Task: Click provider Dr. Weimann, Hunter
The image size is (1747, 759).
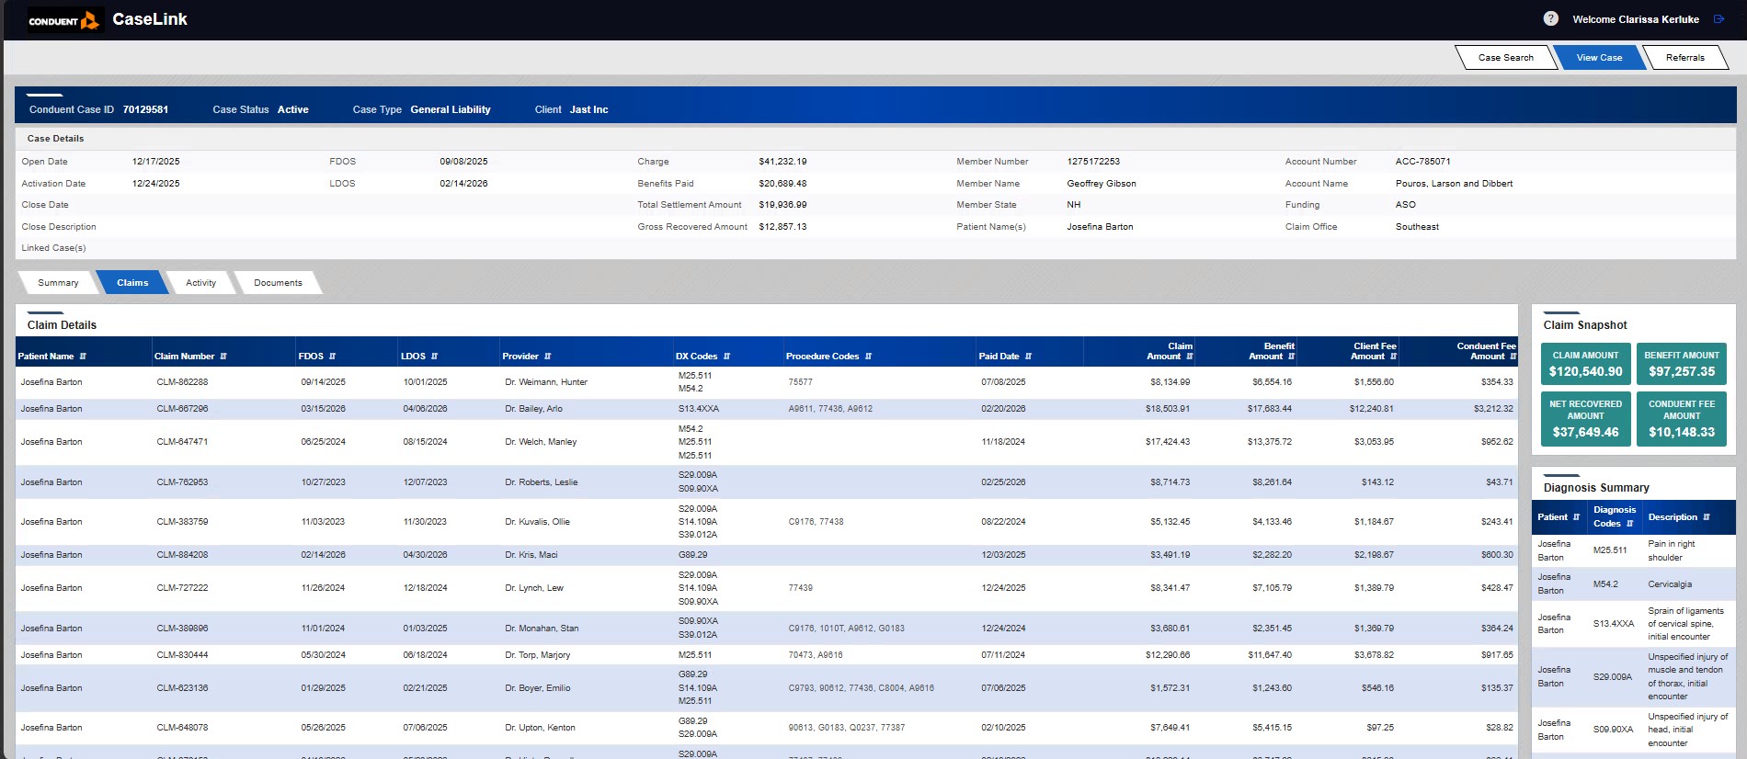Action: click(x=546, y=382)
